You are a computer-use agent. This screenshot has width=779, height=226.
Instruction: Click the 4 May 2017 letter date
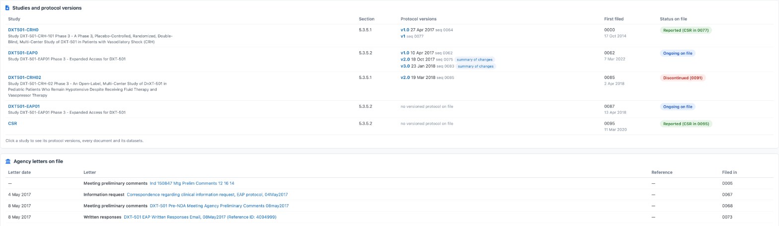(19, 195)
